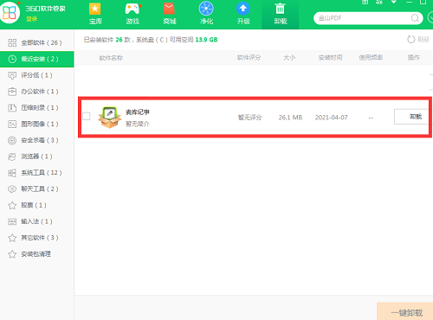
Task: Open the 宝库 star icon tab
Action: click(95, 14)
